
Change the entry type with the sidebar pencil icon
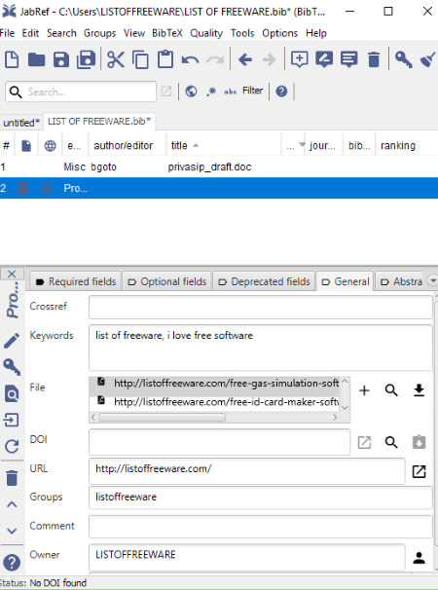12,341
